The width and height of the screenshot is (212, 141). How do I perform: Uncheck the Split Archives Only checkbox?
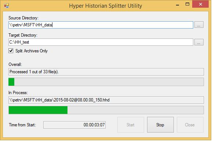tap(11, 51)
